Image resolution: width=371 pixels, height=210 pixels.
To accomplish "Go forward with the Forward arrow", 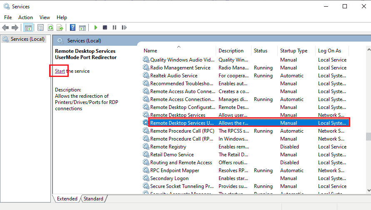I will click(x=15, y=27).
